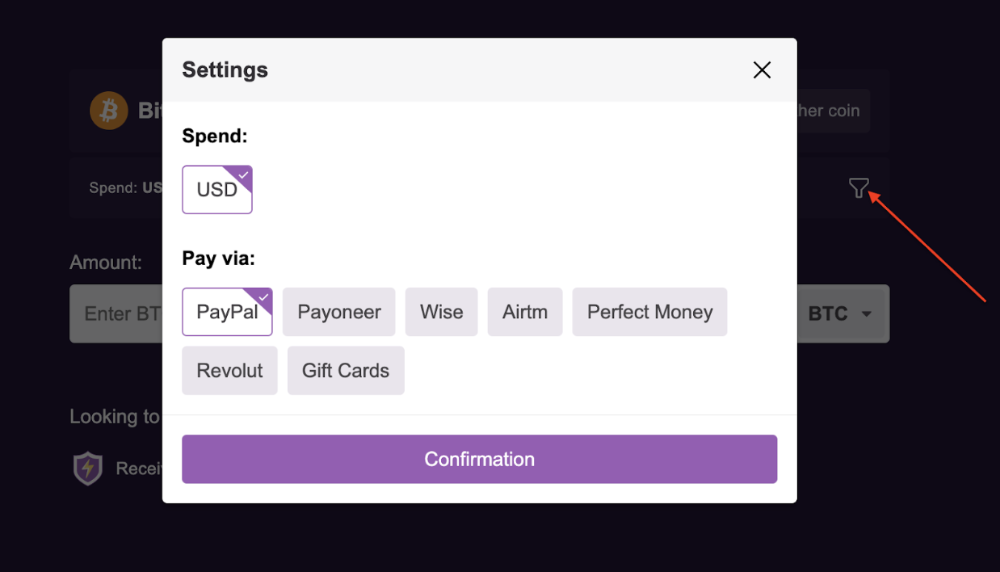Click the X to close Settings
This screenshot has height=572, width=1000.
pyautogui.click(x=762, y=70)
